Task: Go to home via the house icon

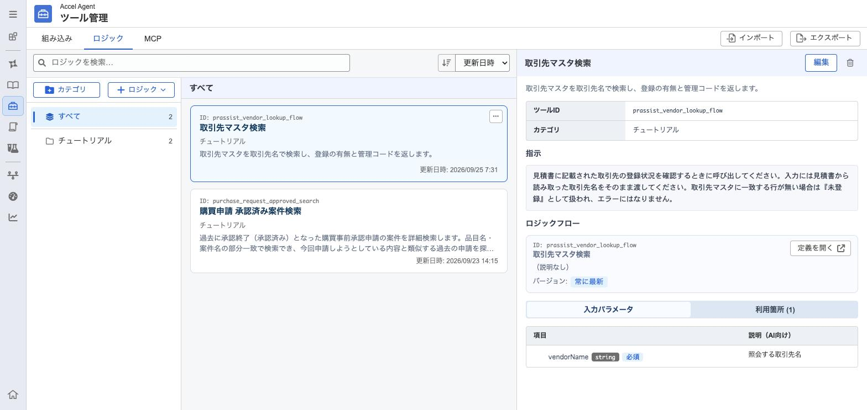Action: pos(13,395)
